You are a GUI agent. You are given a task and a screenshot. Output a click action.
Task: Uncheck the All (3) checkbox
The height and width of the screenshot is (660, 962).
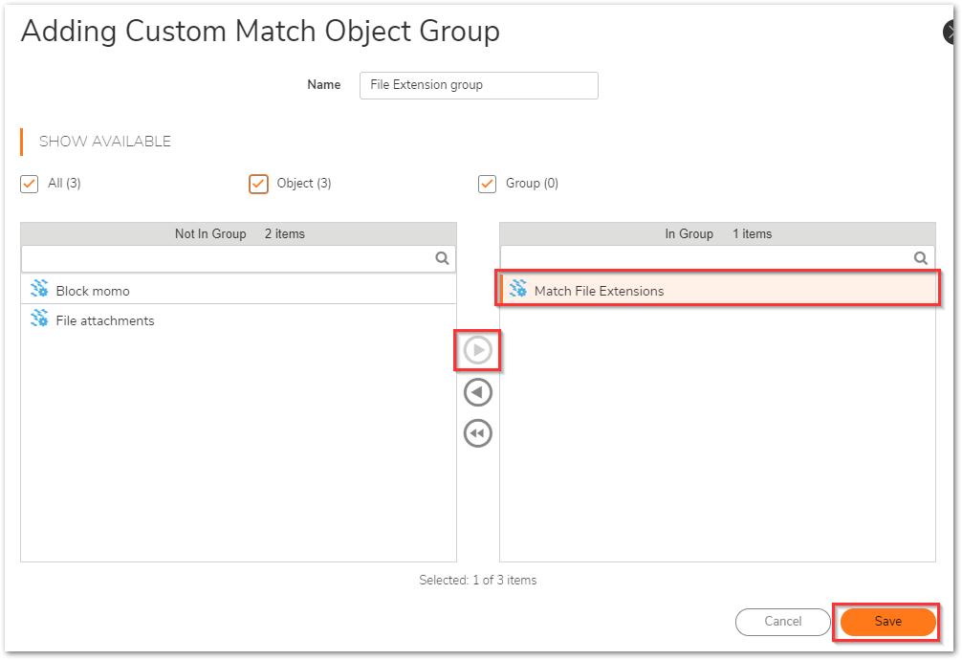tap(30, 184)
